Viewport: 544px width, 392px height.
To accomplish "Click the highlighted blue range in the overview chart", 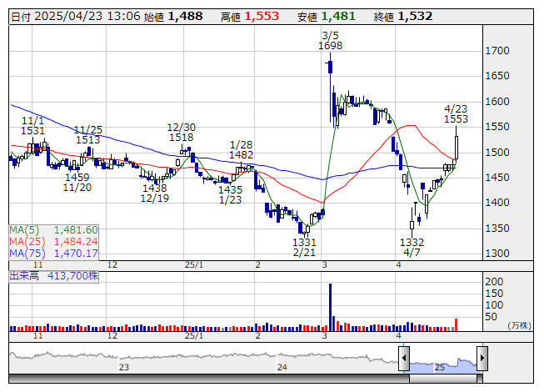I will click(x=443, y=366).
